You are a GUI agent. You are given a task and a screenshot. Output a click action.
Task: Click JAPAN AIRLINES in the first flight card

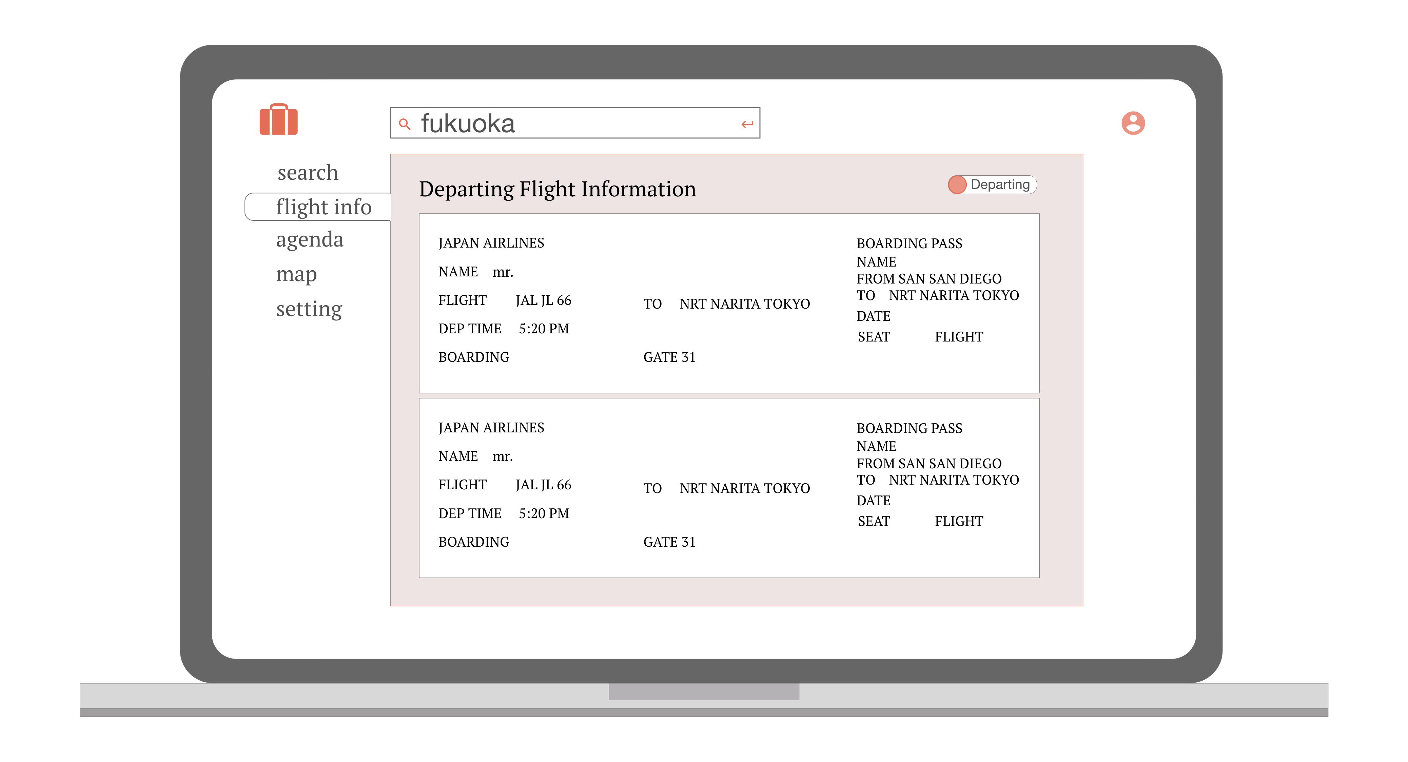[491, 243]
